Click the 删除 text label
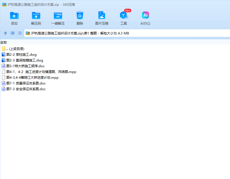230x179 pixels. (x=80, y=24)
